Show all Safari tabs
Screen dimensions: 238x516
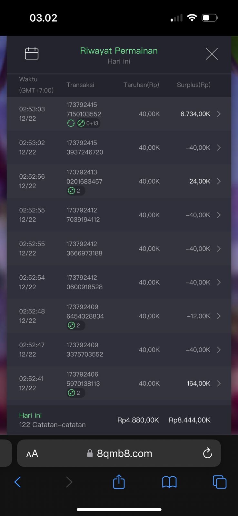coord(220,482)
